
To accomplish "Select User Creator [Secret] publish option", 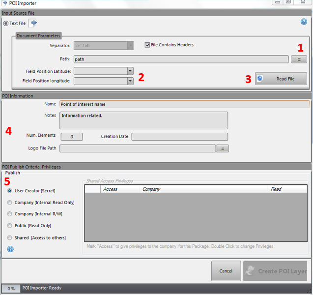I will click(10, 191).
